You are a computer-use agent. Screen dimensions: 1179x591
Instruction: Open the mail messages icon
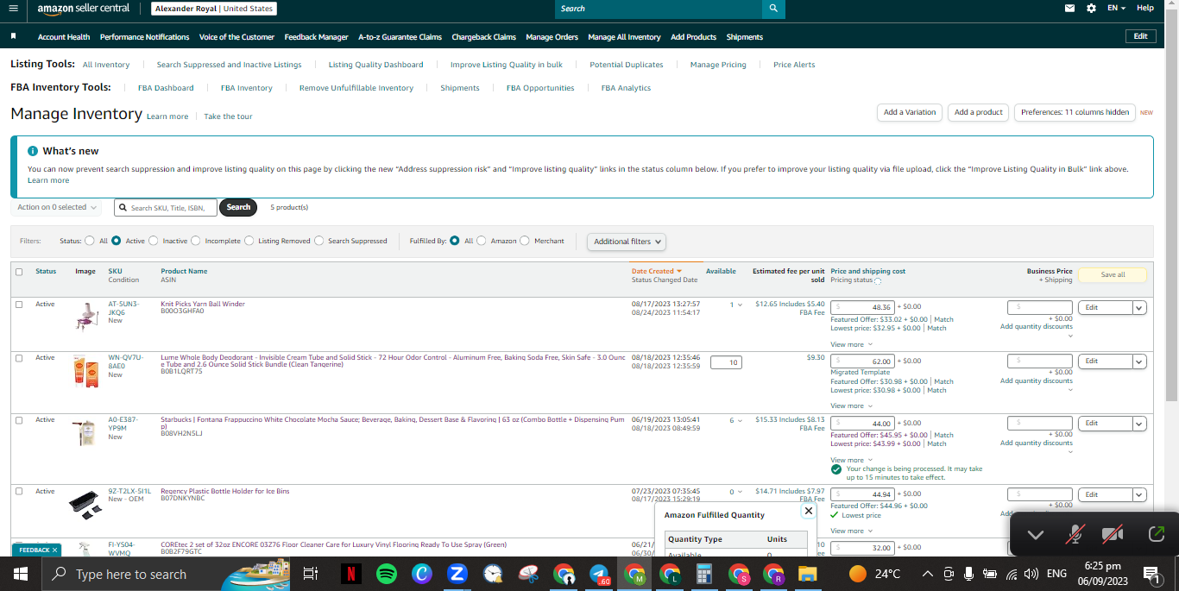pyautogui.click(x=1070, y=8)
